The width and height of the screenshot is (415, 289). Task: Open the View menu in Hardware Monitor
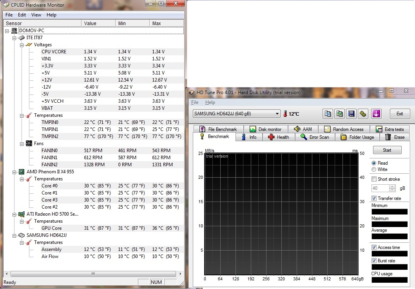(x=36, y=15)
